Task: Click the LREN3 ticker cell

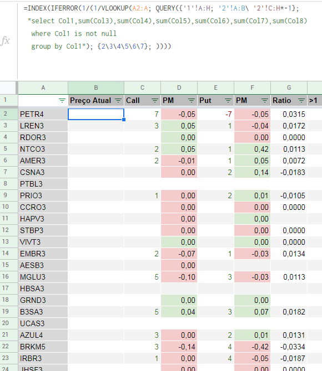Action: pyautogui.click(x=43, y=126)
